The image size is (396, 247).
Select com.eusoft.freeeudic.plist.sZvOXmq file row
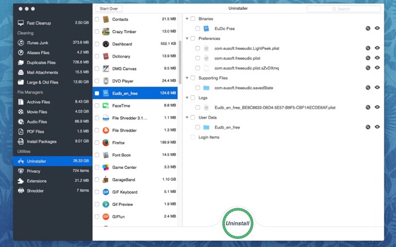[x=283, y=68]
